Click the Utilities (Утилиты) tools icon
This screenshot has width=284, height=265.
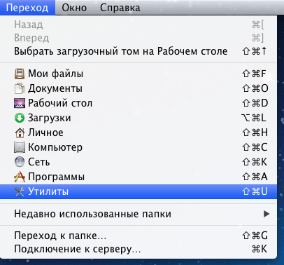coord(20,191)
